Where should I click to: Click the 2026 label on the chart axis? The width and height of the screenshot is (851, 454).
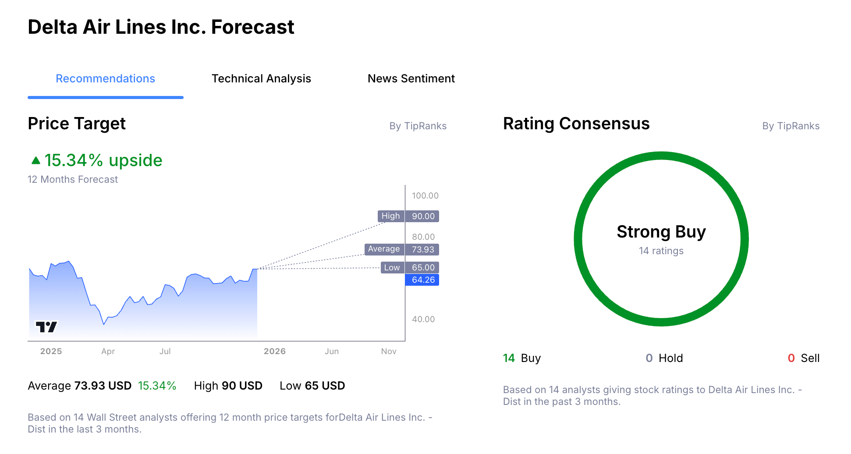(x=275, y=351)
